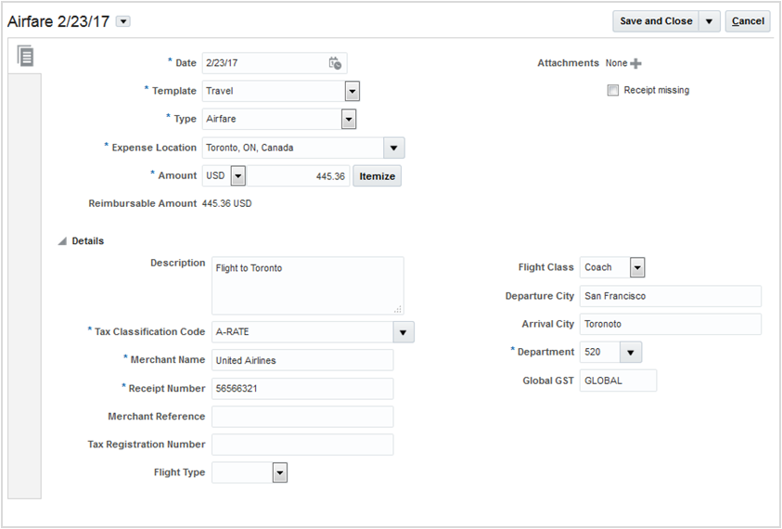Open Save and Close options arrow
Image resolution: width=782 pixels, height=529 pixels.
coord(710,21)
